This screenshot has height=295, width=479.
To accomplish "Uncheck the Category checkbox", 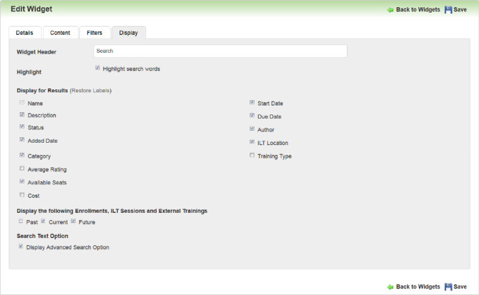I will click(x=22, y=155).
